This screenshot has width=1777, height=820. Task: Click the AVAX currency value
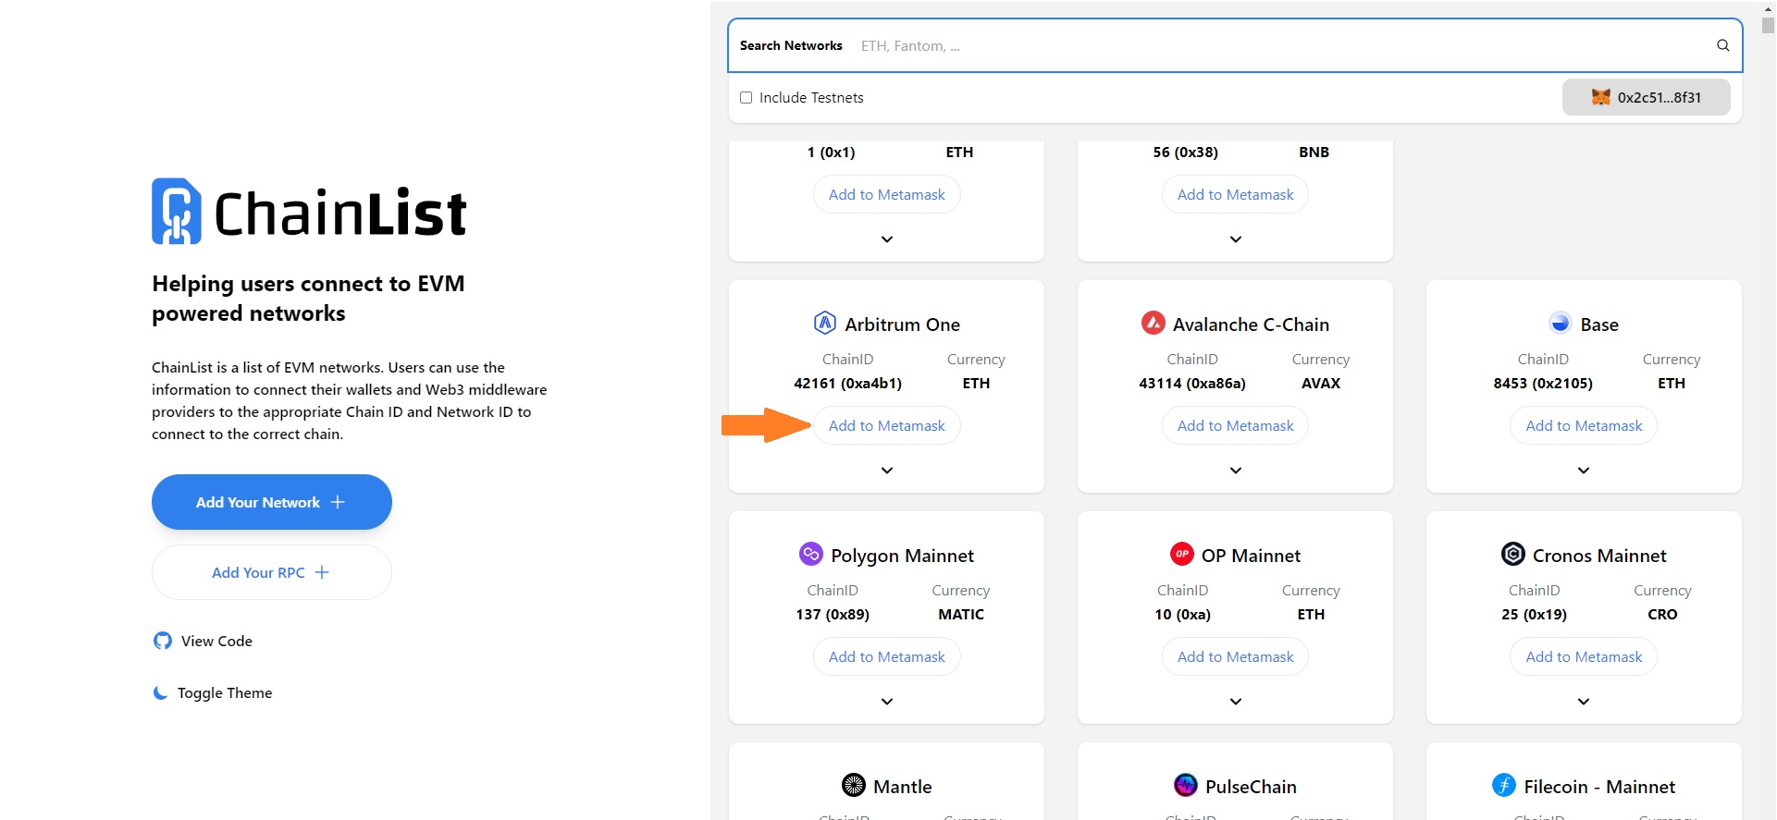click(1321, 383)
